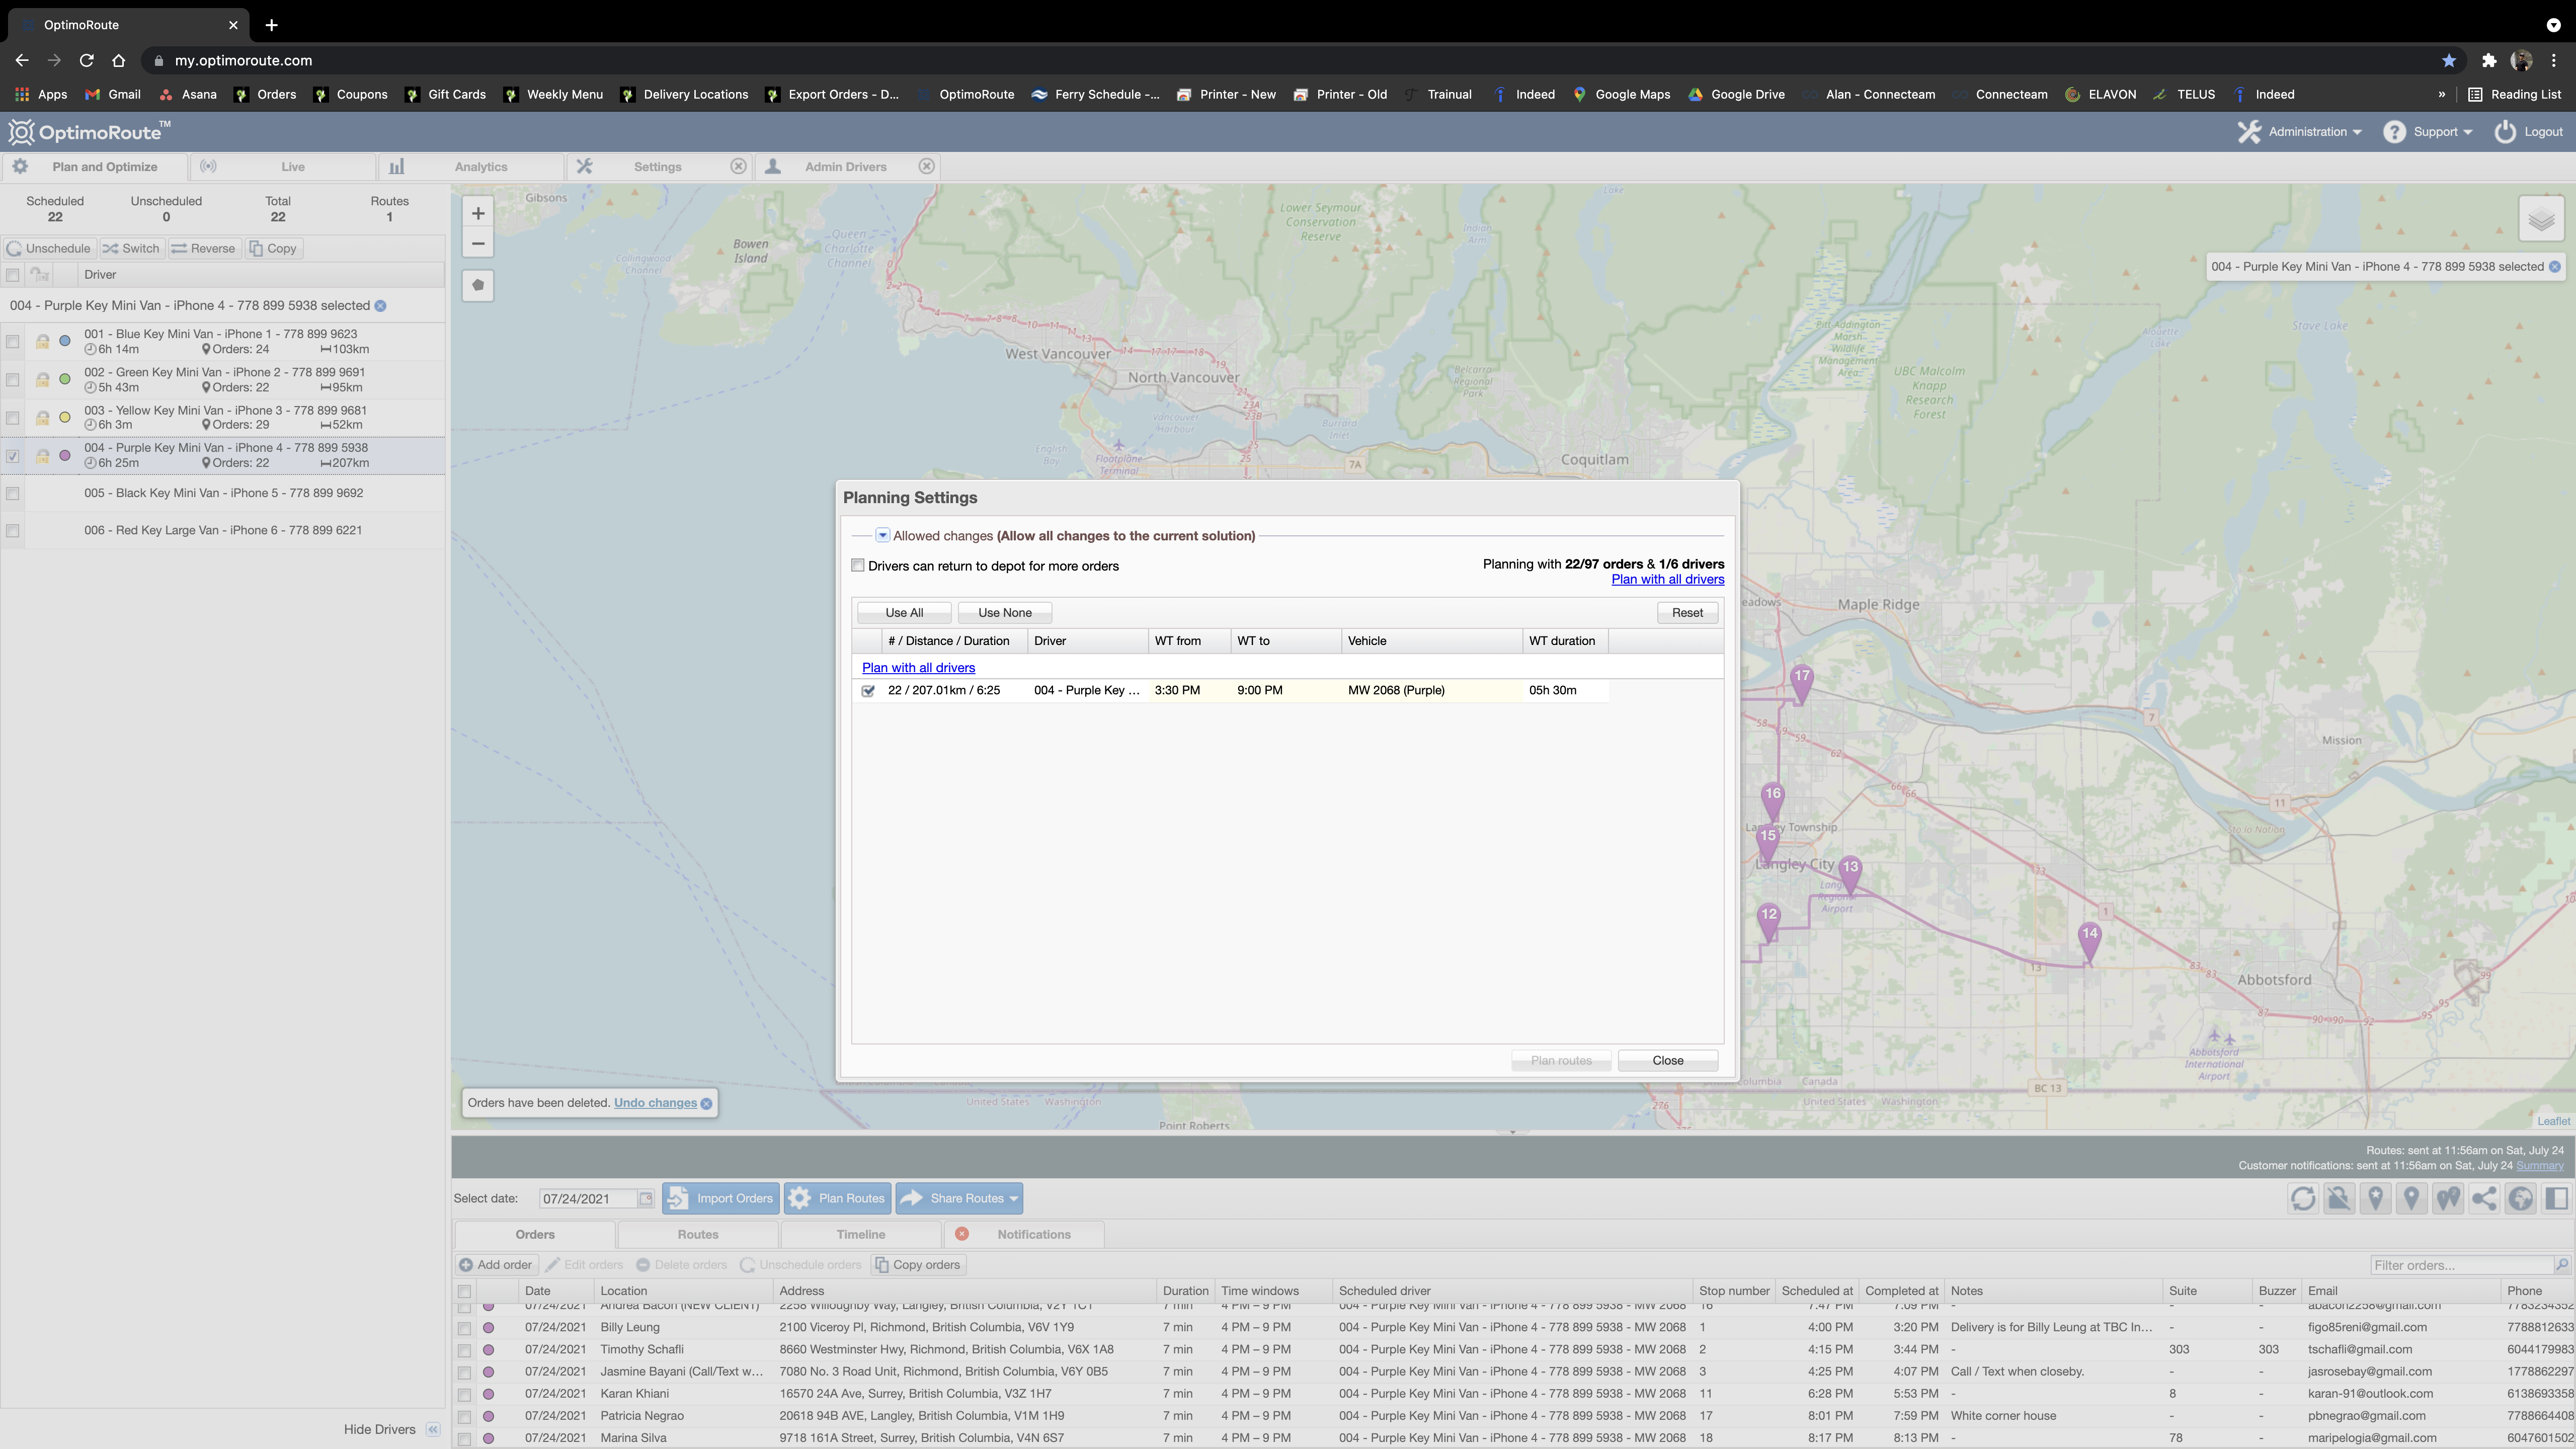
Task: Open the Share Routes dropdown
Action: pyautogui.click(x=1013, y=1198)
